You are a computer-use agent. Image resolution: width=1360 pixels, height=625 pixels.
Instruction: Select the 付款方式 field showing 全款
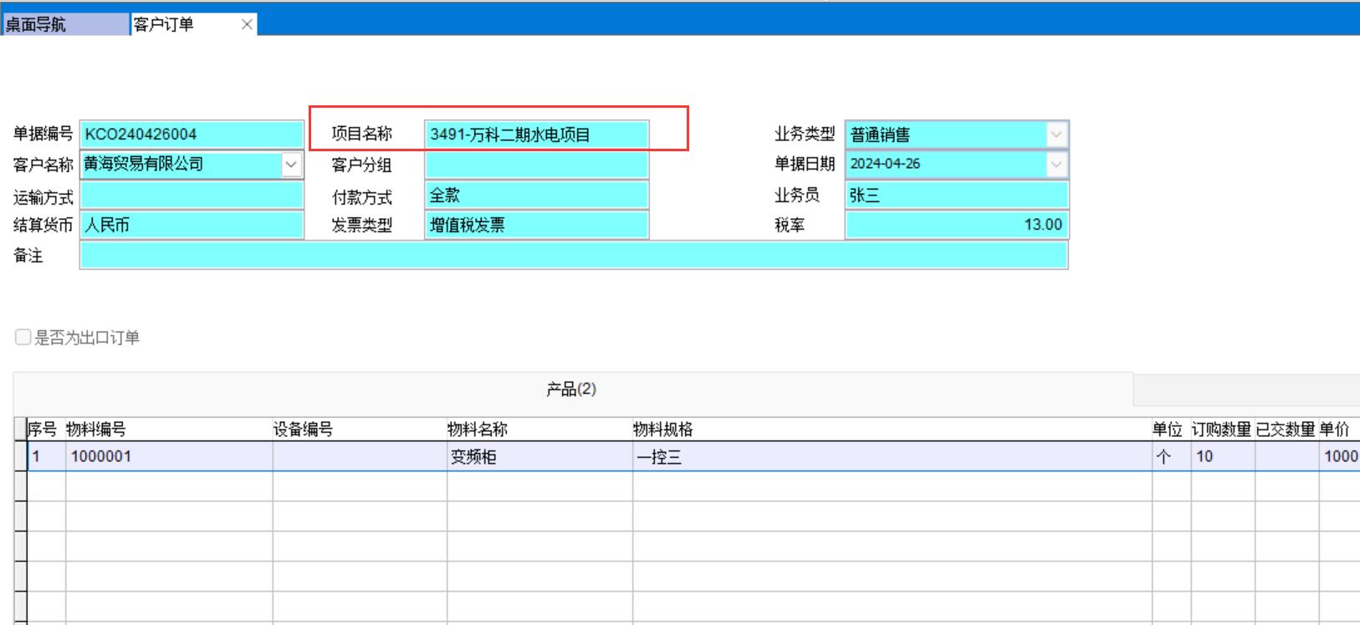535,196
